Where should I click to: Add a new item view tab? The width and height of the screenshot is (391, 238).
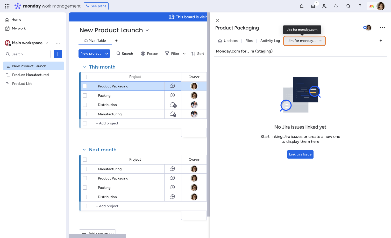point(381,41)
